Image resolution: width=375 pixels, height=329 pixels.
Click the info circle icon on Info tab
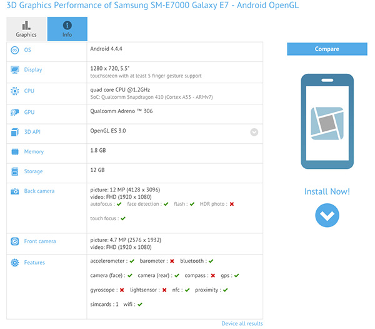[67, 25]
